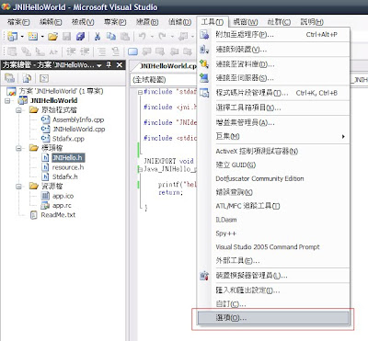Select Stdafx.cpp in Solution Explorer
This screenshot has width=368, height=341.
pyautogui.click(x=68, y=139)
